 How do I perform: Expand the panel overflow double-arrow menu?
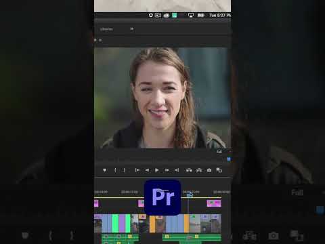point(132,28)
